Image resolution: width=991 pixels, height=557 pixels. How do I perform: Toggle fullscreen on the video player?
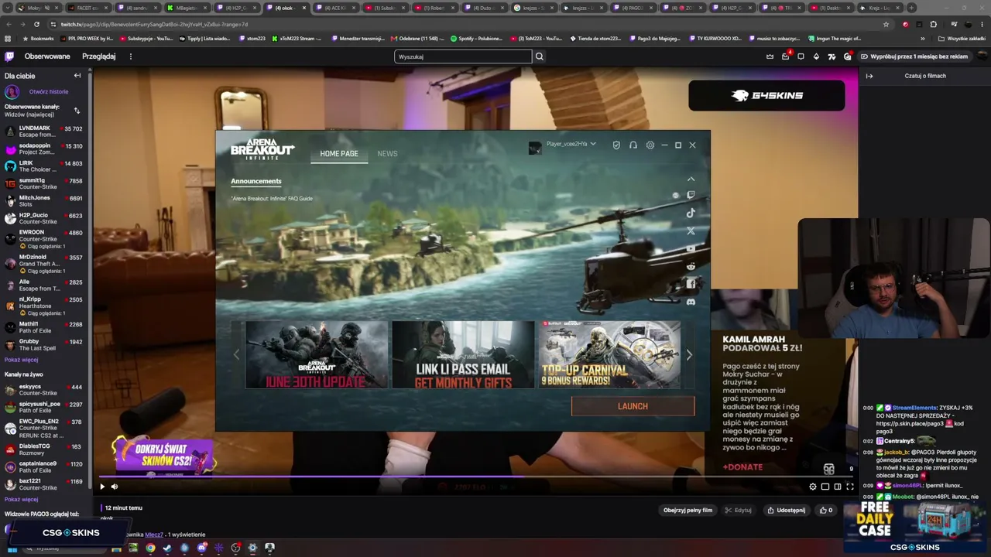coord(850,487)
